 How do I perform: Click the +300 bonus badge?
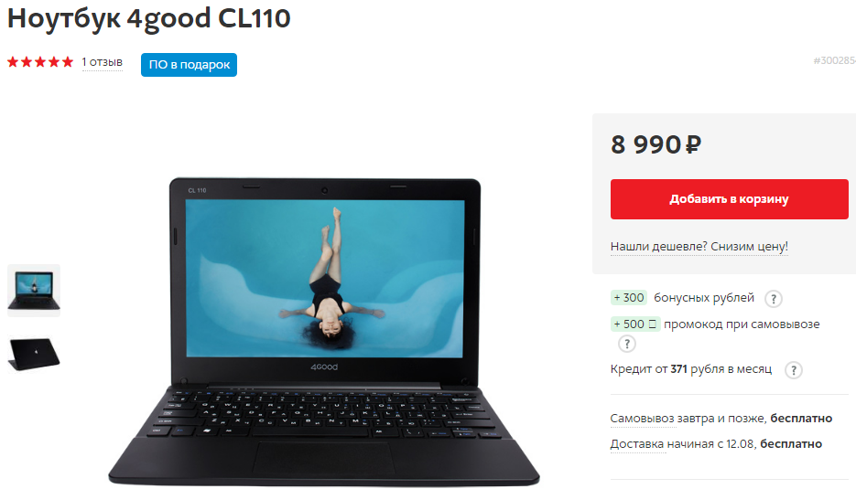[x=629, y=298]
